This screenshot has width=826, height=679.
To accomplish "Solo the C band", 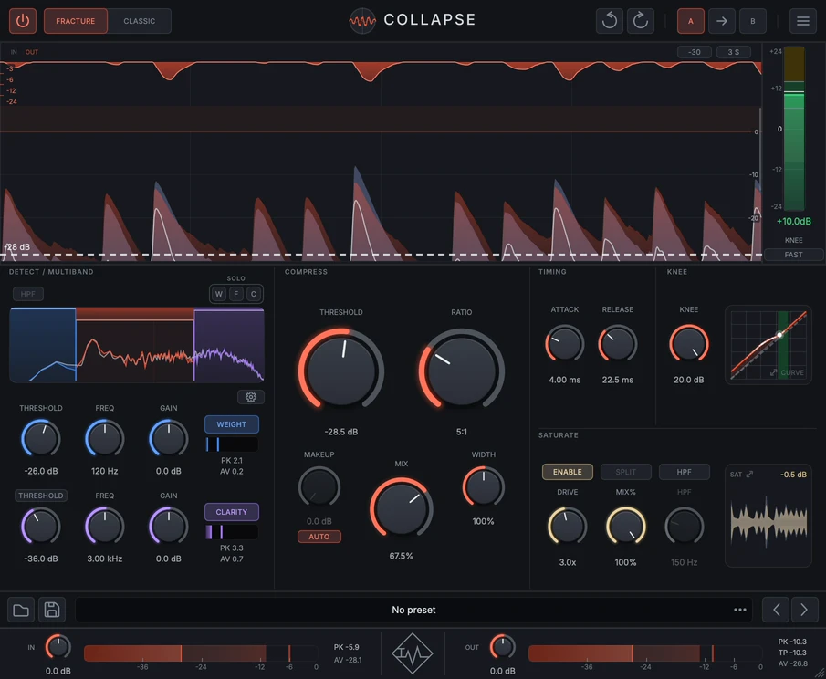I will click(254, 294).
